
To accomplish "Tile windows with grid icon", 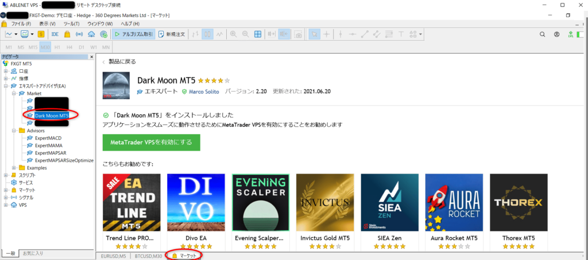I will point(258,34).
